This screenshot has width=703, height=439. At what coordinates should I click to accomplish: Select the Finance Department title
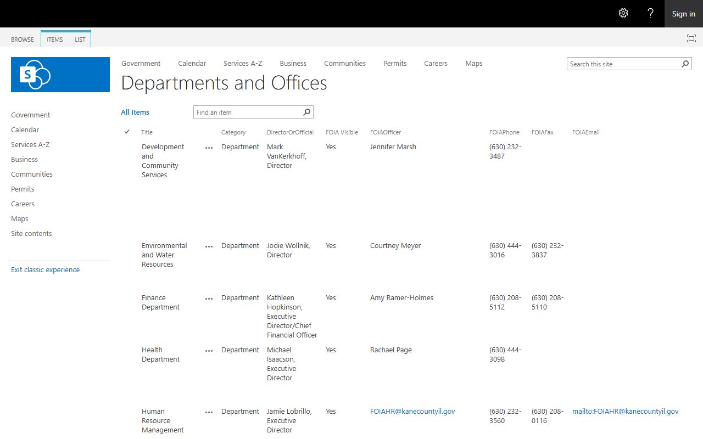(160, 303)
